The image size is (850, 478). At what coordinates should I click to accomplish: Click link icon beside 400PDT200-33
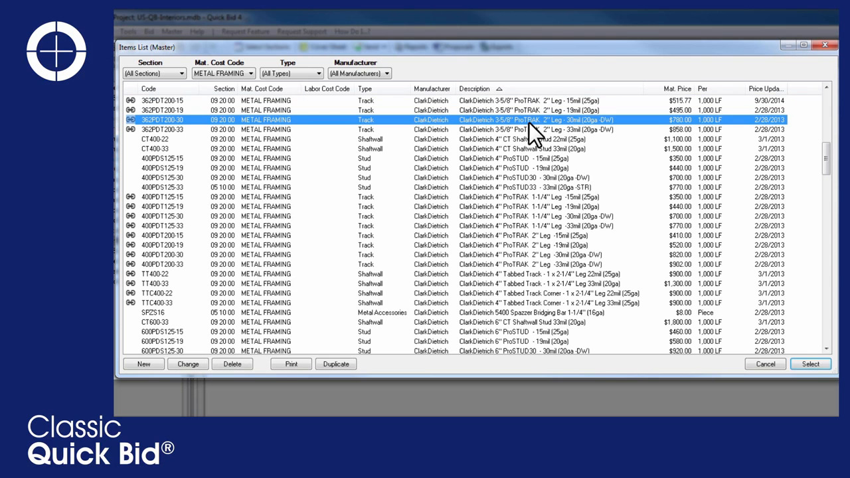[x=131, y=264]
